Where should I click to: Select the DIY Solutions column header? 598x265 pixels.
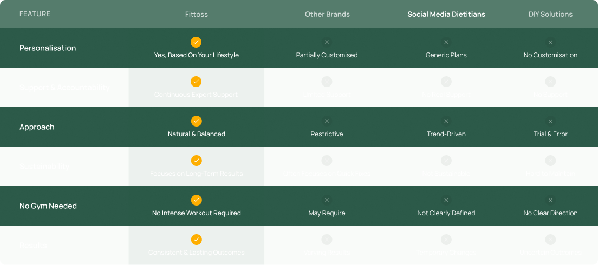[550, 15]
